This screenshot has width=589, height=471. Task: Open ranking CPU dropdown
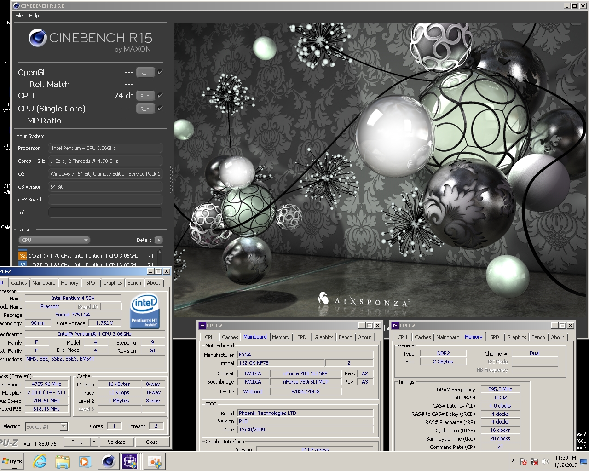[x=54, y=240]
